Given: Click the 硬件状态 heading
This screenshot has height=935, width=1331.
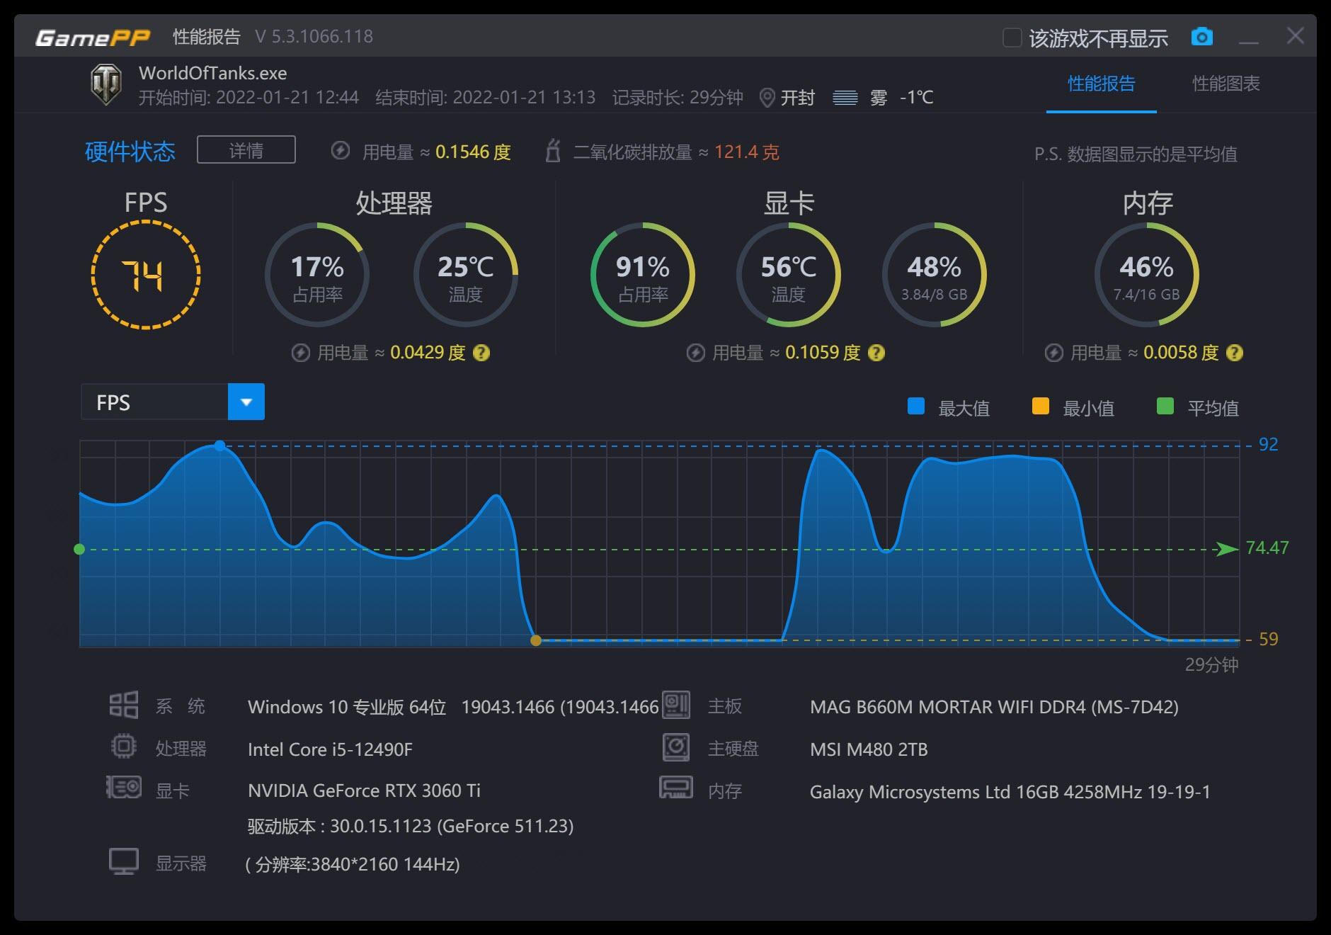Looking at the screenshot, I should [x=130, y=151].
